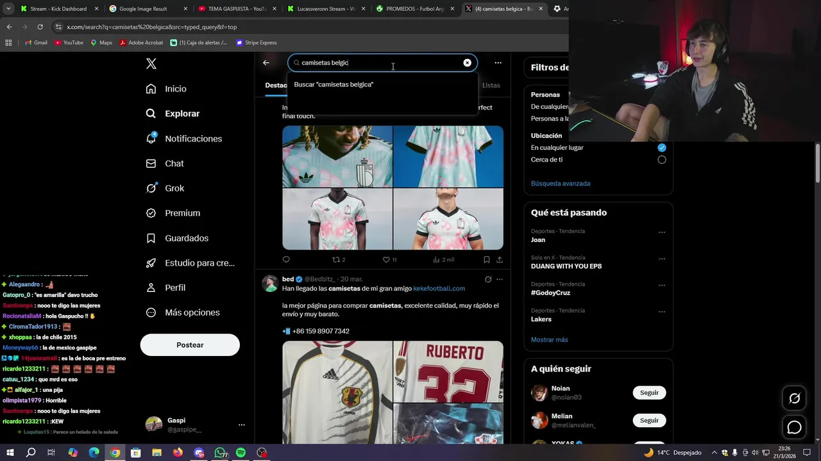Open Inicio from the sidebar
This screenshot has height=461, width=821.
tap(166, 89)
